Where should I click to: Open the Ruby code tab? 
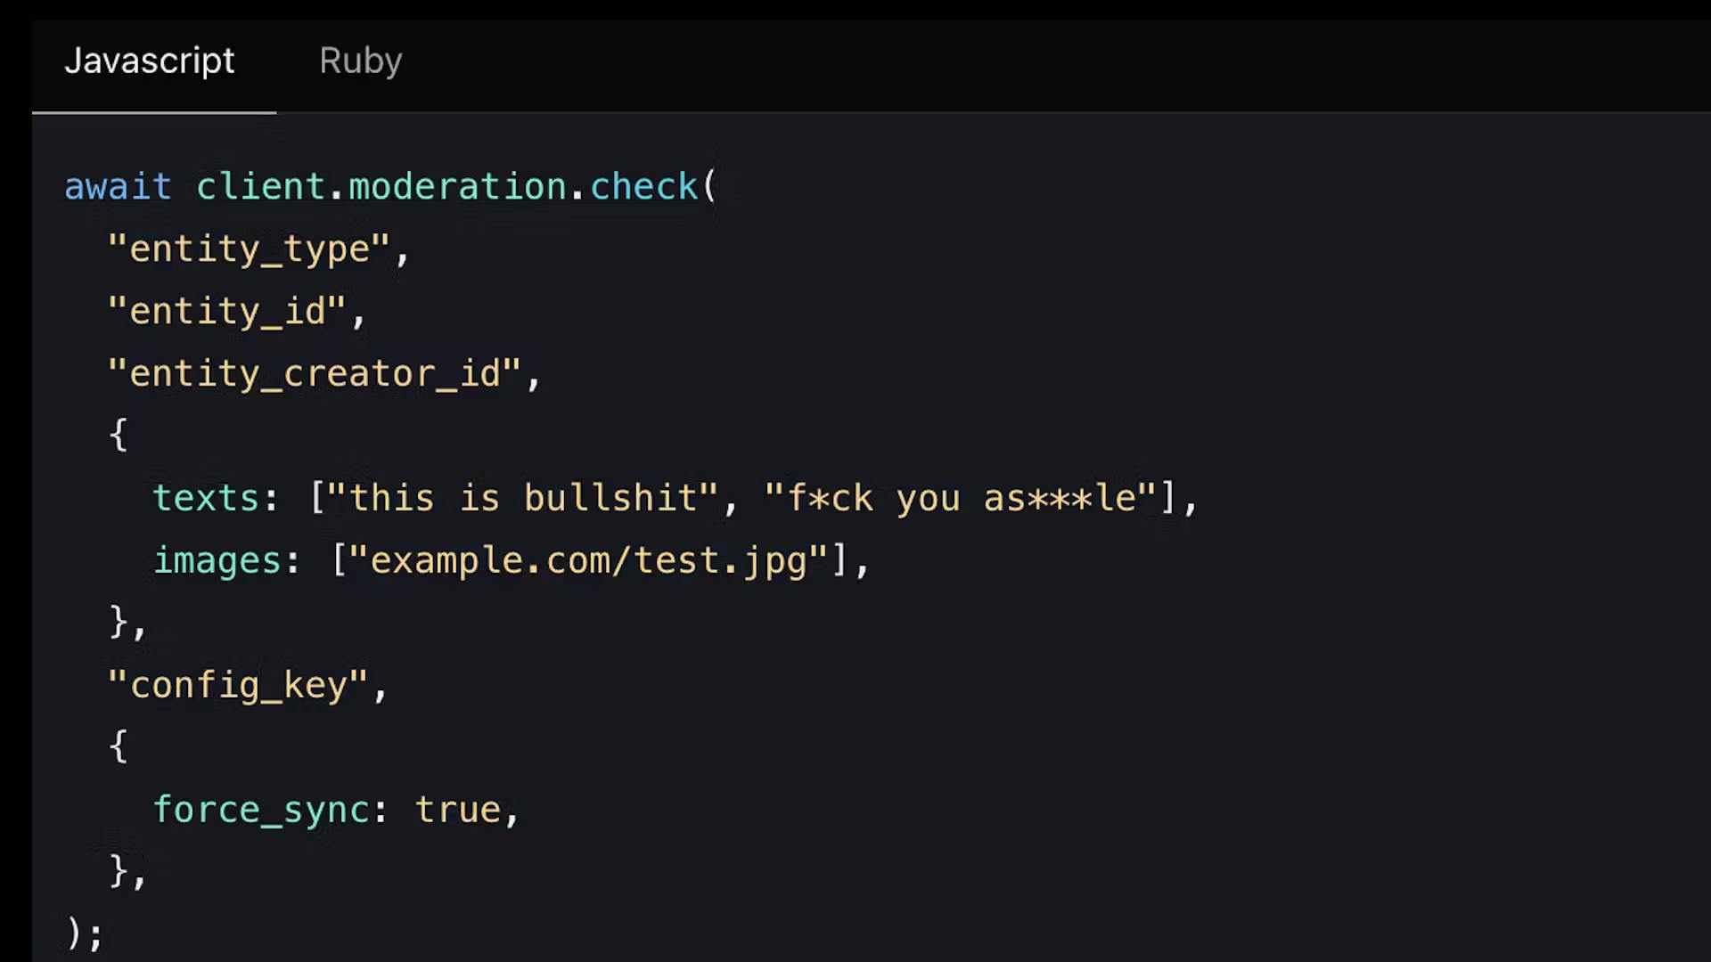tap(360, 61)
